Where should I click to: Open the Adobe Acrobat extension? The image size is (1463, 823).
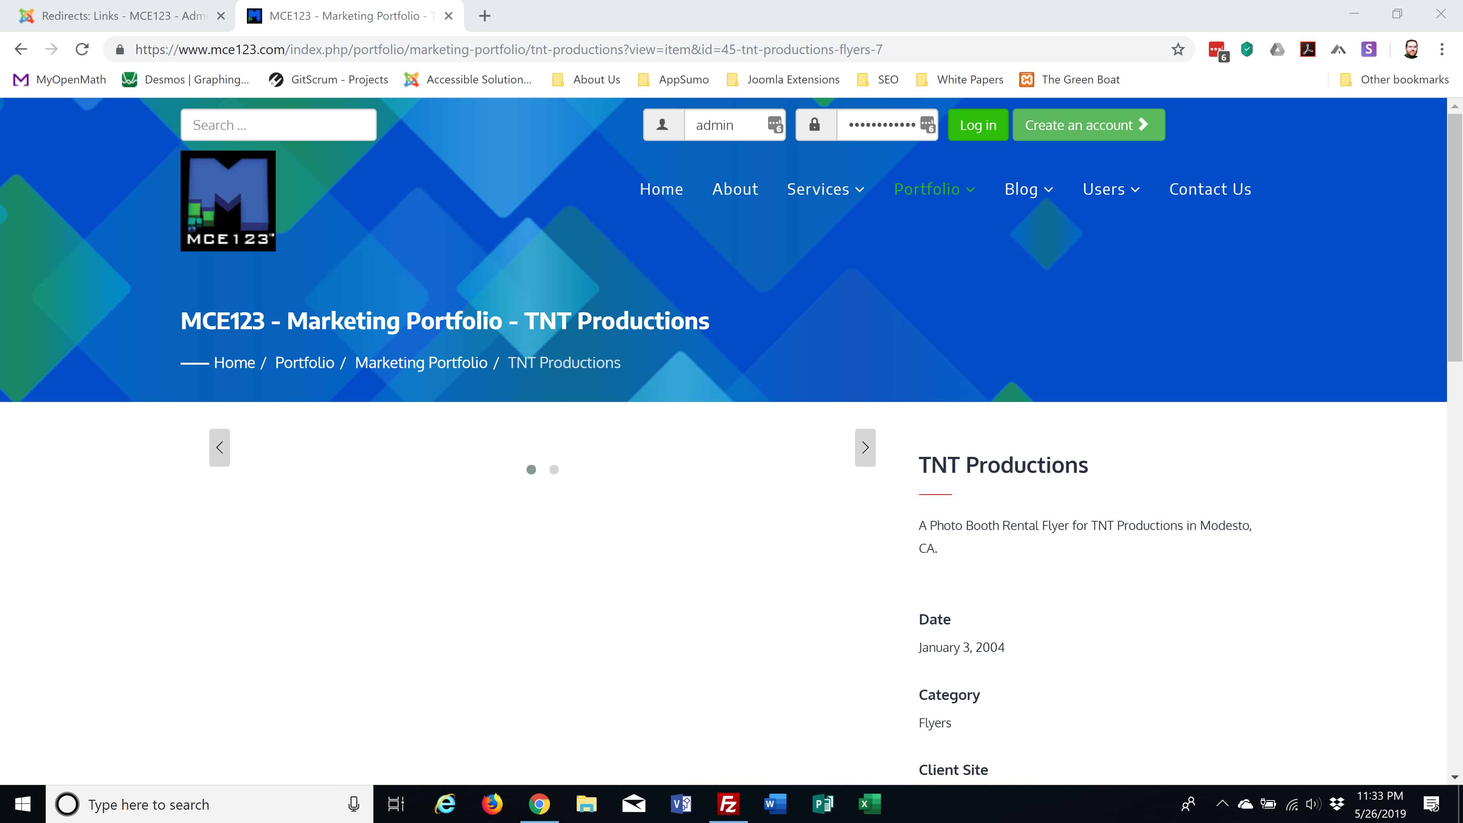click(1308, 50)
